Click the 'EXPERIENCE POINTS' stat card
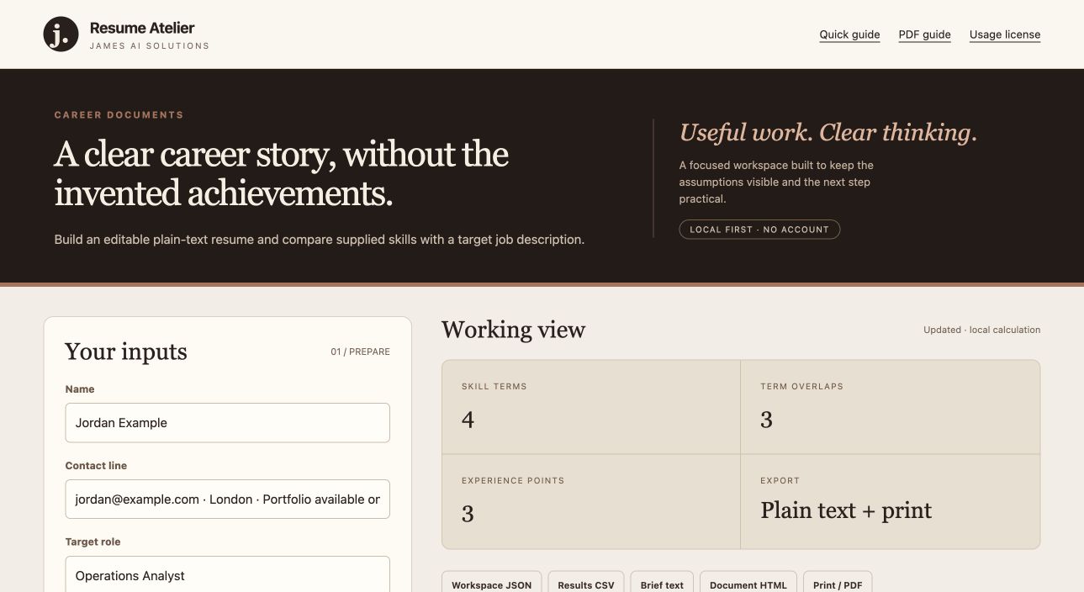Screen dimensions: 1084x592 pyautogui.click(x=591, y=502)
